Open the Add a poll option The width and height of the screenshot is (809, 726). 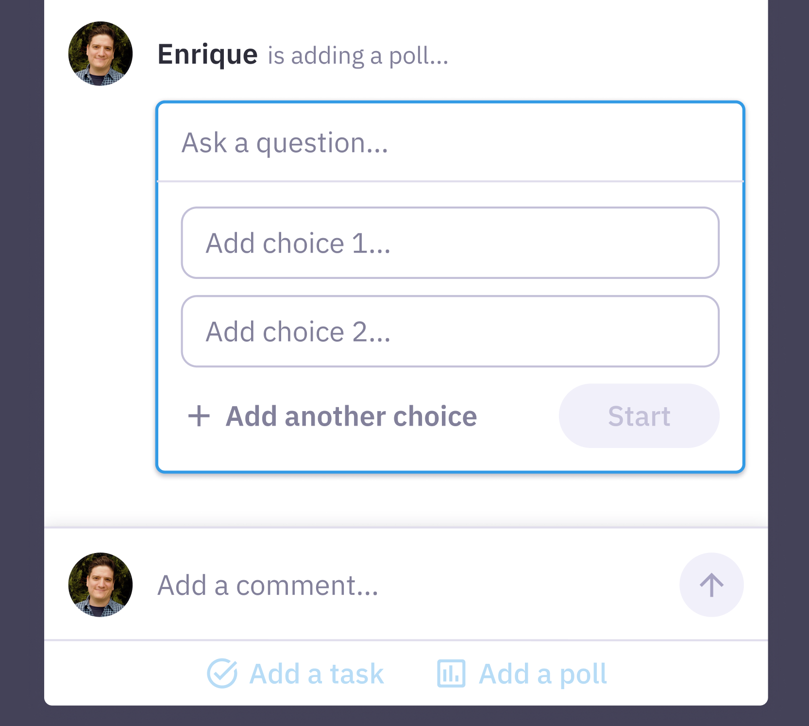(x=542, y=673)
